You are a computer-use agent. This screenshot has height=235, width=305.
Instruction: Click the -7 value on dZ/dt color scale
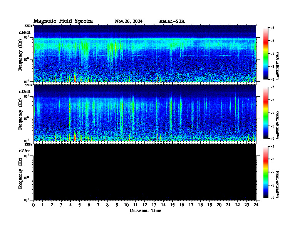[x=273, y=172]
